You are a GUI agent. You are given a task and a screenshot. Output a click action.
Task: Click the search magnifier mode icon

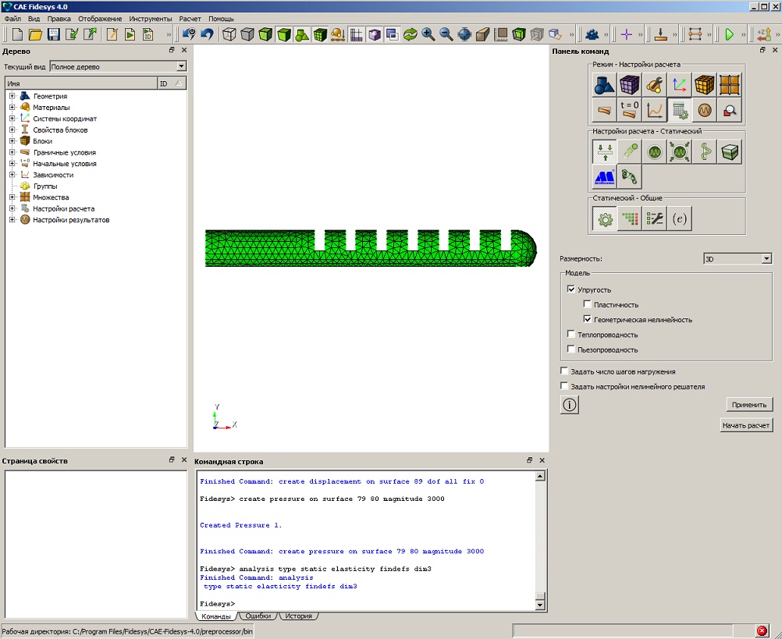click(729, 110)
